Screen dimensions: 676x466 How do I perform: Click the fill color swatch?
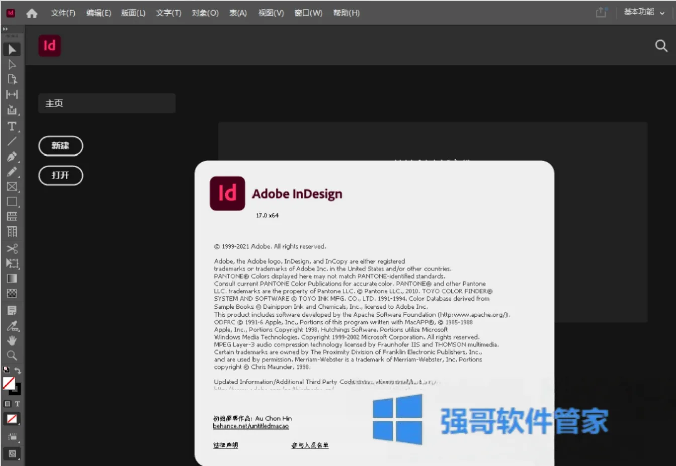9,383
